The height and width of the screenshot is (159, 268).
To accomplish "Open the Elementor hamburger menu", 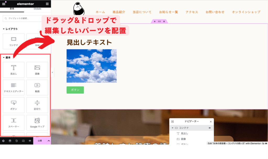I will (4, 4).
